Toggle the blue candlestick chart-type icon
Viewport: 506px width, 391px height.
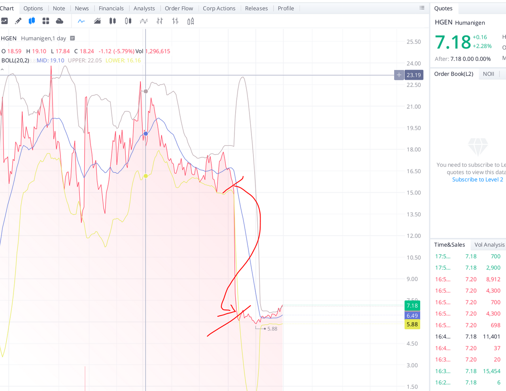click(x=32, y=21)
